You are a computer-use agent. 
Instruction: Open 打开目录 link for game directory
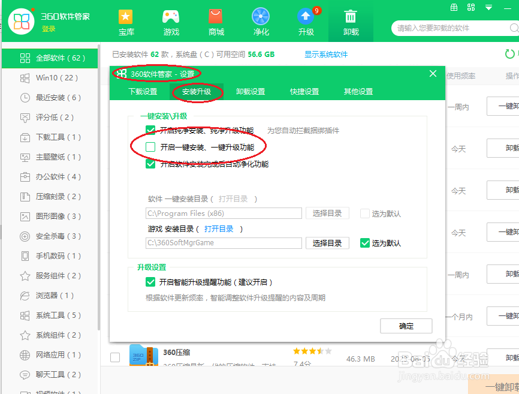pyautogui.click(x=219, y=229)
